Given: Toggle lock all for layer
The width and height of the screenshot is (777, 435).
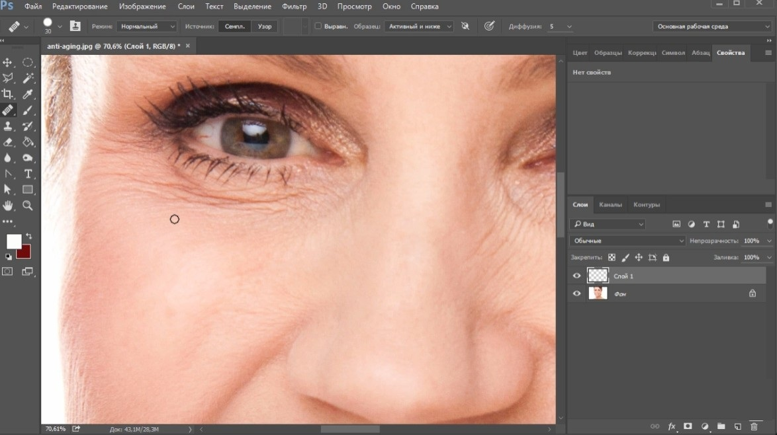Looking at the screenshot, I should tap(666, 257).
